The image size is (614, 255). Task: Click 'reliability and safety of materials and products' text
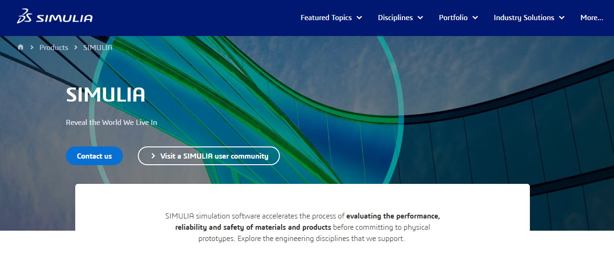pyautogui.click(x=253, y=227)
